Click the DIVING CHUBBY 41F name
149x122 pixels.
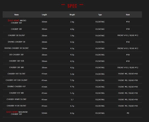[x=16, y=87]
